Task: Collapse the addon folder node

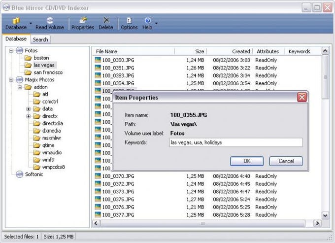Action: coord(20,87)
